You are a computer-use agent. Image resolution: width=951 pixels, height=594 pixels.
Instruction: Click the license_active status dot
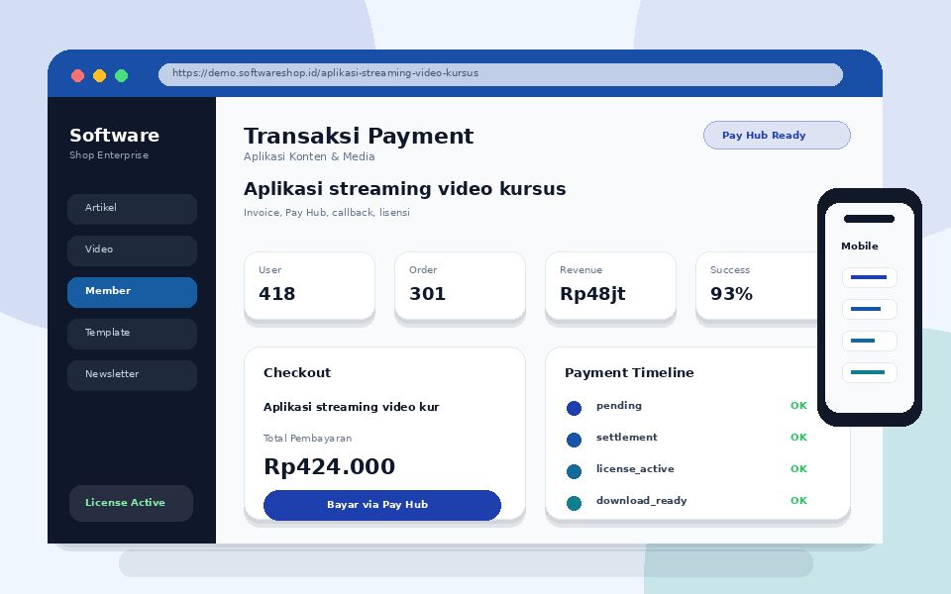point(574,471)
